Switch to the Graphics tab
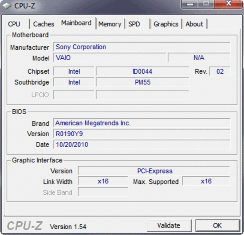The width and height of the screenshot is (244, 235). (x=166, y=24)
